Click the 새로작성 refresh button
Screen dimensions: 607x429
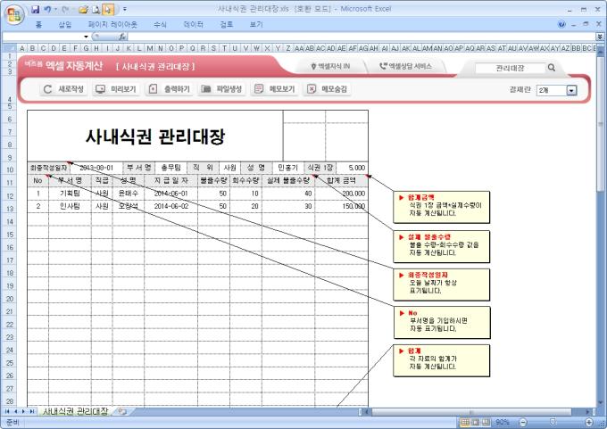tap(63, 89)
